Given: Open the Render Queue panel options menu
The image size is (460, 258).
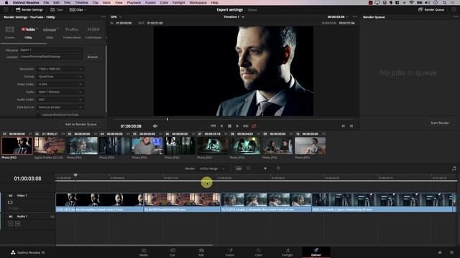Looking at the screenshot, I should click(x=455, y=17).
